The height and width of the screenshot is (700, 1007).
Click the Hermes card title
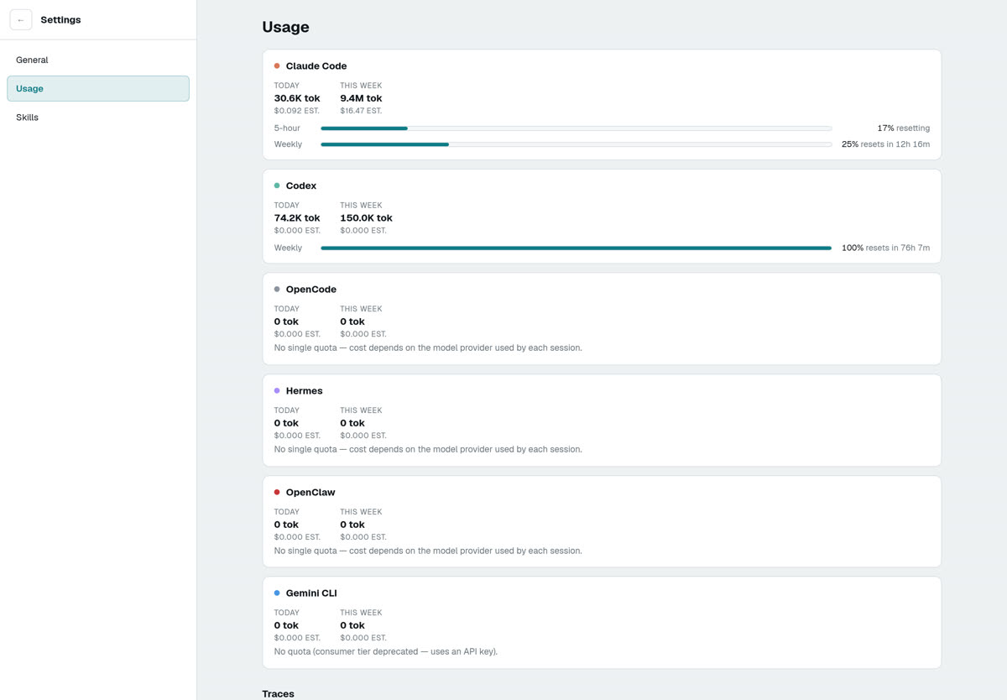pos(305,390)
